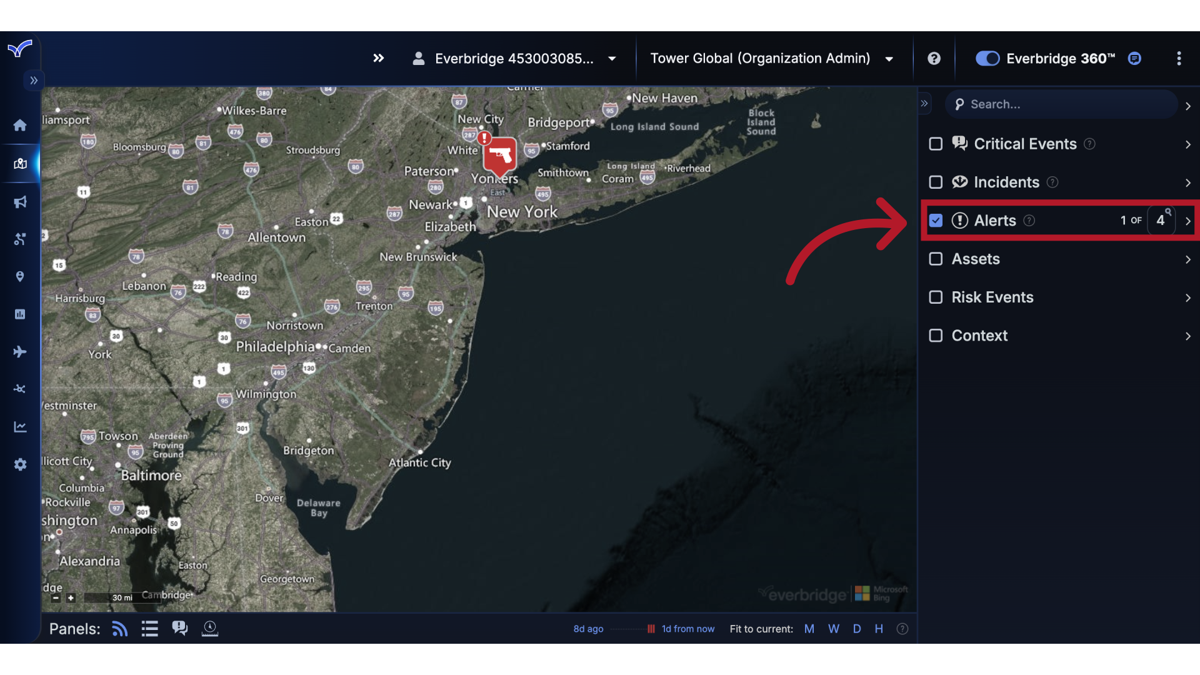Enable the Risk Events checkbox
Image resolution: width=1200 pixels, height=675 pixels.
[x=936, y=297]
